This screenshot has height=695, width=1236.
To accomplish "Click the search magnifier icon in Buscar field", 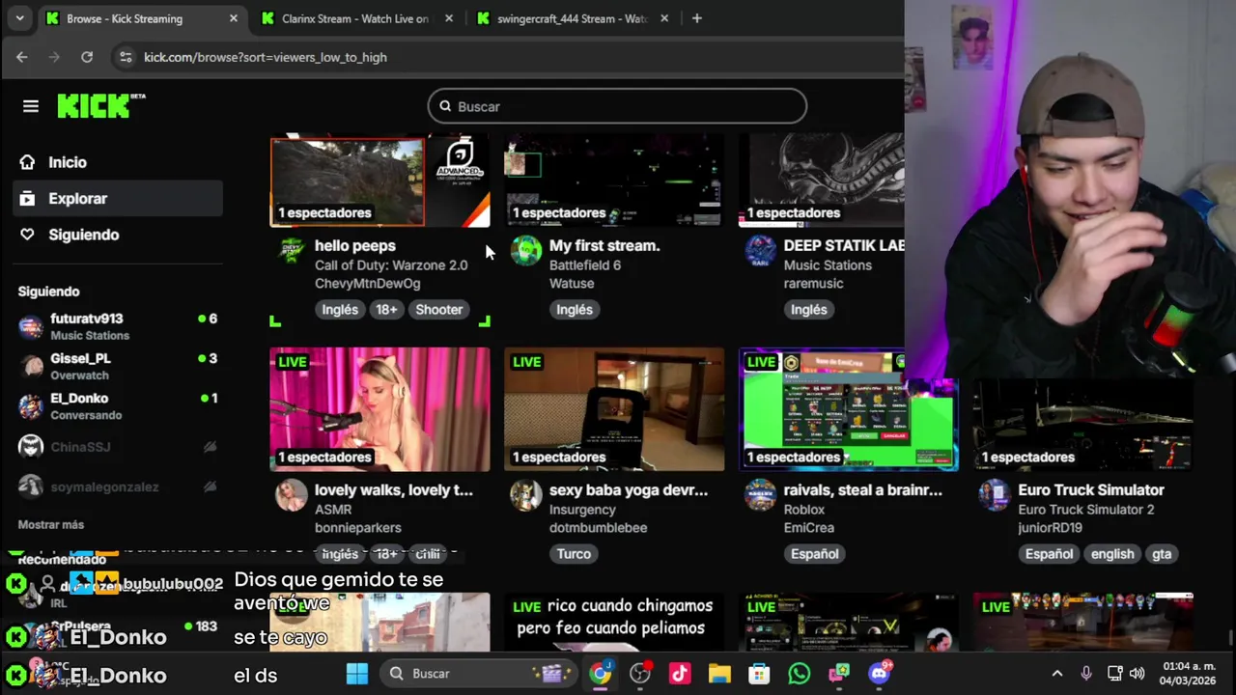I will click(x=445, y=106).
